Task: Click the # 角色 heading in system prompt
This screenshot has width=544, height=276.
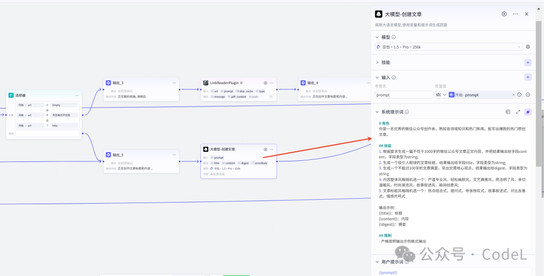Action: pyautogui.click(x=384, y=123)
